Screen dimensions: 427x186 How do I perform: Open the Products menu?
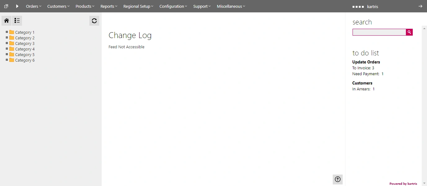coord(85,6)
